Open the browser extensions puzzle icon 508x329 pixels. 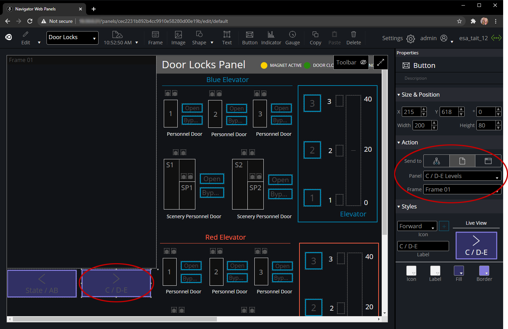[x=473, y=21]
